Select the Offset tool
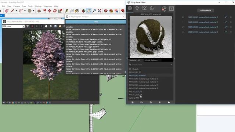Image resolution: width=235 pixels, height=132 pixels. coord(44,11)
